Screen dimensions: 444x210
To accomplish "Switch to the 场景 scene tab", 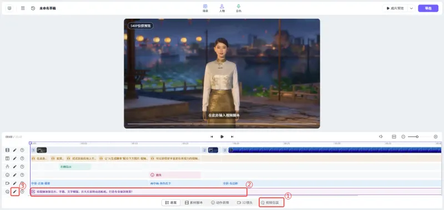I will coord(205,8).
